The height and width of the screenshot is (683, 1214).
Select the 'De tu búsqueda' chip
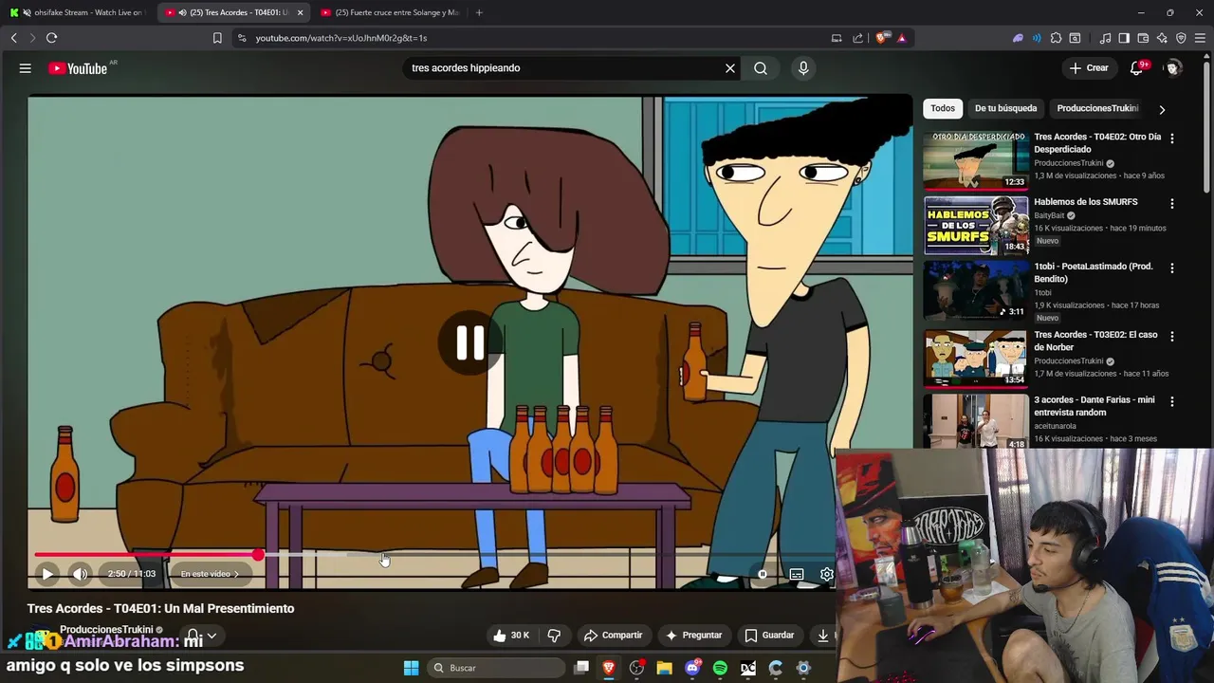pyautogui.click(x=1005, y=108)
